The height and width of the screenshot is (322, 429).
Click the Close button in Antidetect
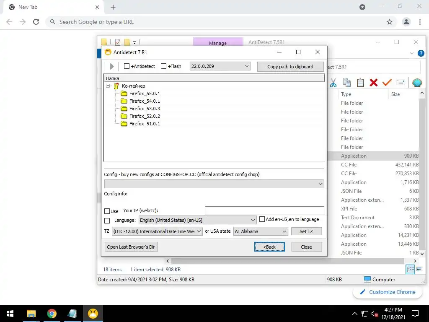306,247
